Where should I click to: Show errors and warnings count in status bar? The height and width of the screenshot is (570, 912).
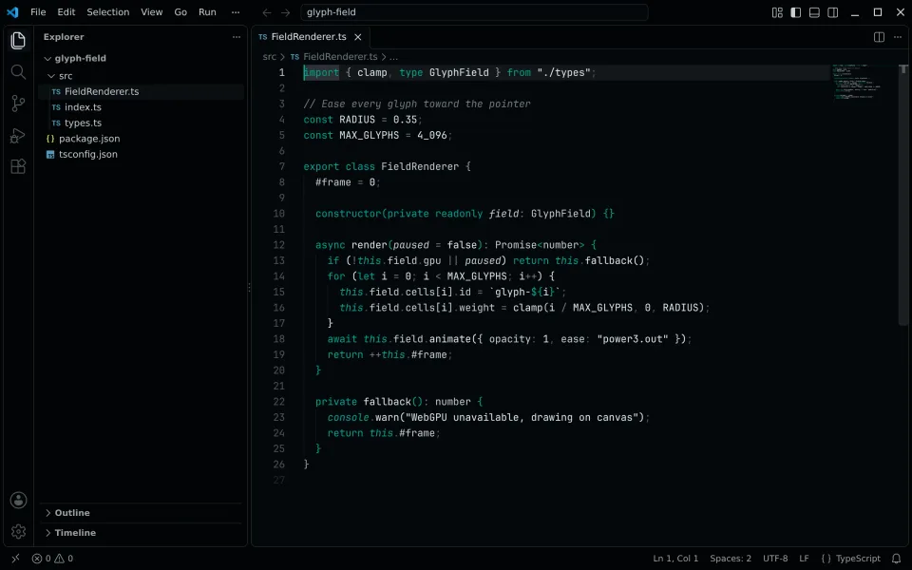coord(52,559)
